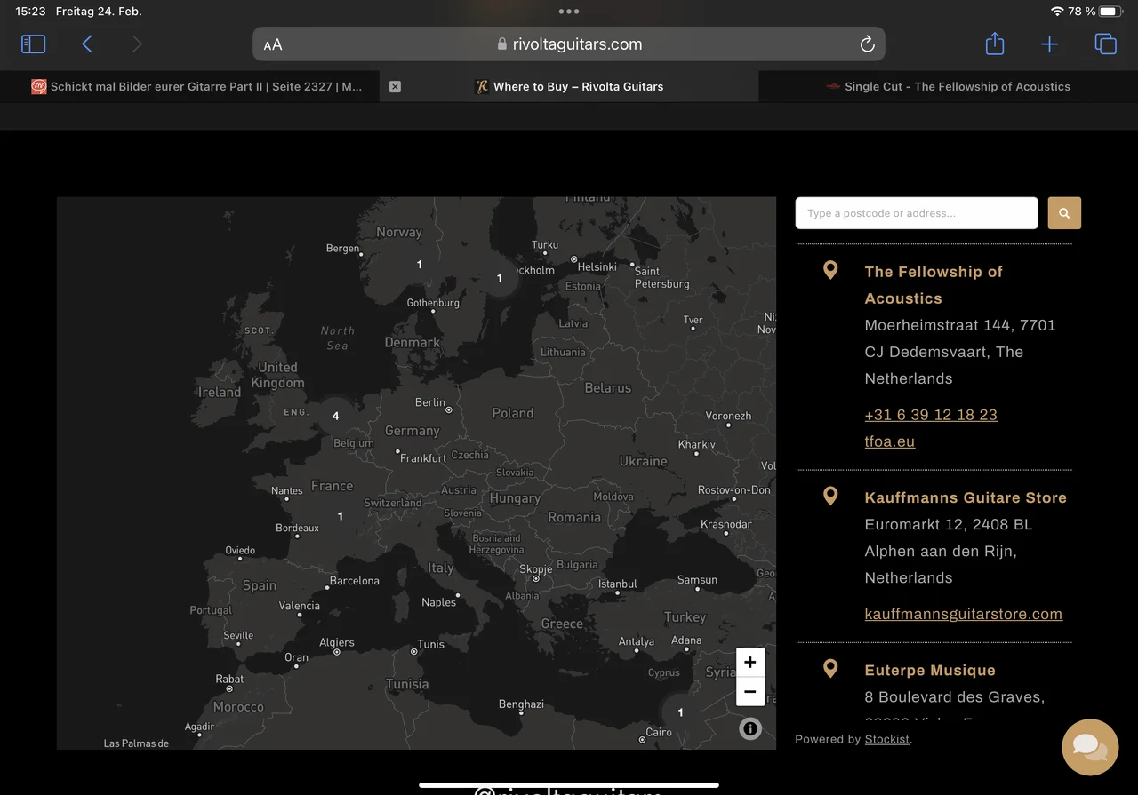Viewport: 1138px width, 795px height.
Task: Click the store locator search button
Action: [x=1064, y=213]
